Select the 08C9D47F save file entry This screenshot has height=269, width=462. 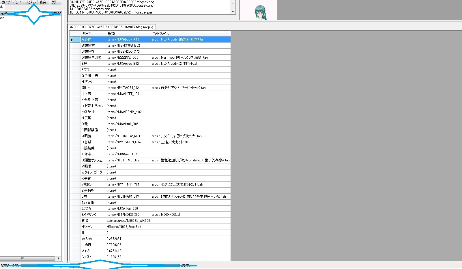point(112,2)
